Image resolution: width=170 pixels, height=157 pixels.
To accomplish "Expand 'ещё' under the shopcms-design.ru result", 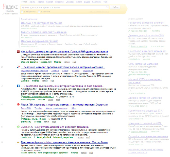I will pos(74,62).
